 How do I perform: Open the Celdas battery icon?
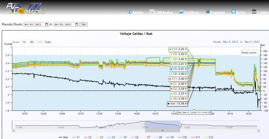tap(254, 12)
